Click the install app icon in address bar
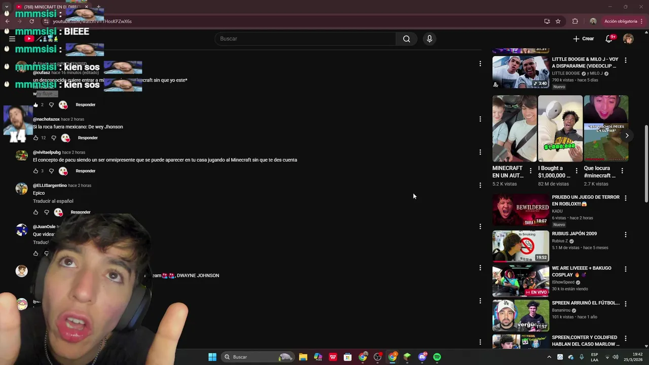Screen dimensions: 649x365 547,21
